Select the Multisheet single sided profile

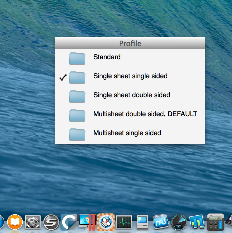coord(127,133)
